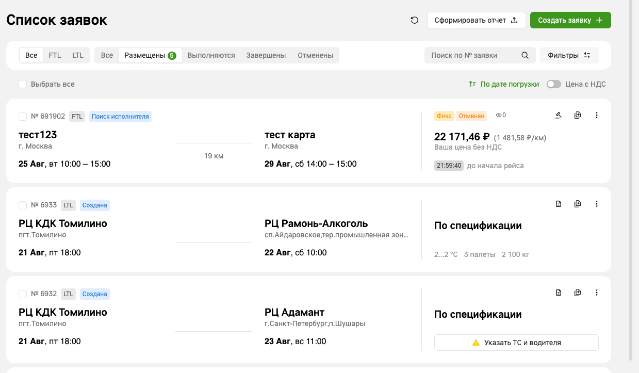Click the destination 'РЦ Адамант'
This screenshot has height=373, width=639.
tap(294, 312)
